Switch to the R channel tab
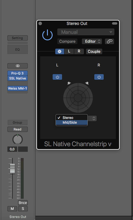133x220 pixels. (x=79, y=51)
